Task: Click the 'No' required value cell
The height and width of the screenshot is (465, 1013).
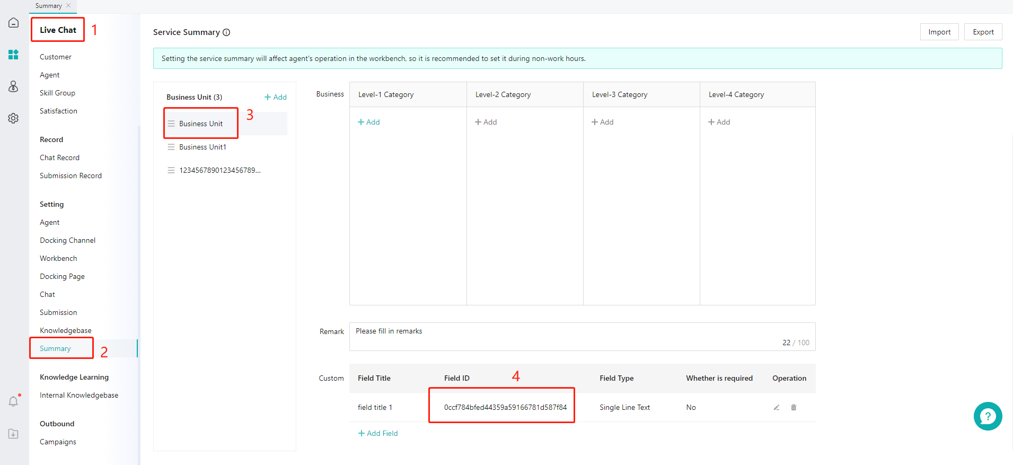Action: coord(691,407)
